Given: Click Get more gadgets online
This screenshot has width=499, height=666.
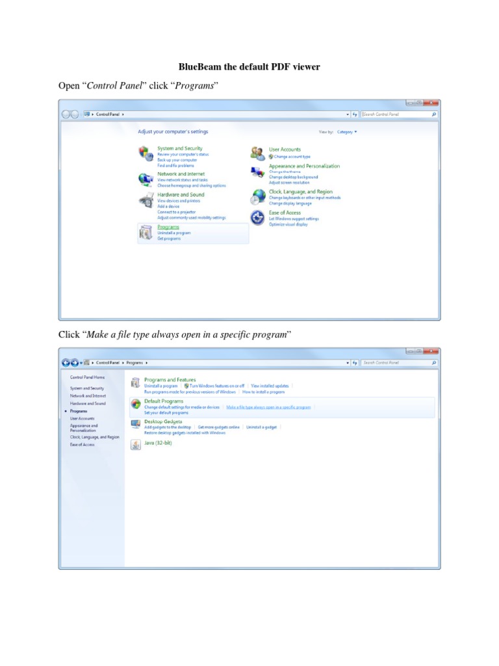Looking at the screenshot, I should click(x=218, y=427).
